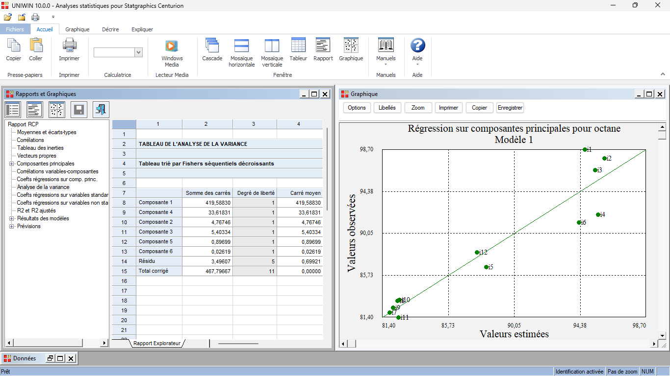Image resolution: width=670 pixels, height=376 pixels.
Task: Launch Windows Media player icon
Action: click(172, 46)
